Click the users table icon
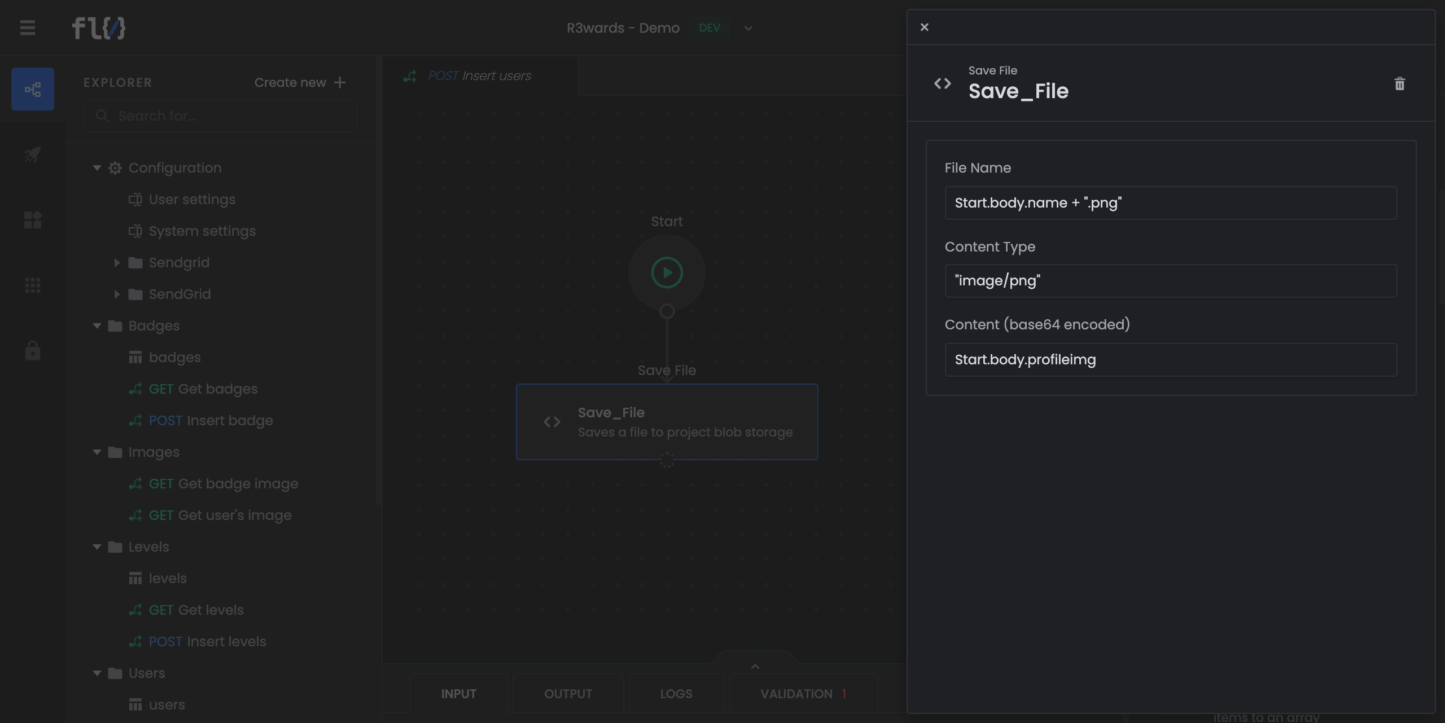The image size is (1445, 723). (x=135, y=705)
